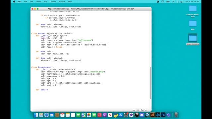Open Launchpad in the Dock
Viewport: 212px width, 119px height.
pos(41,115)
